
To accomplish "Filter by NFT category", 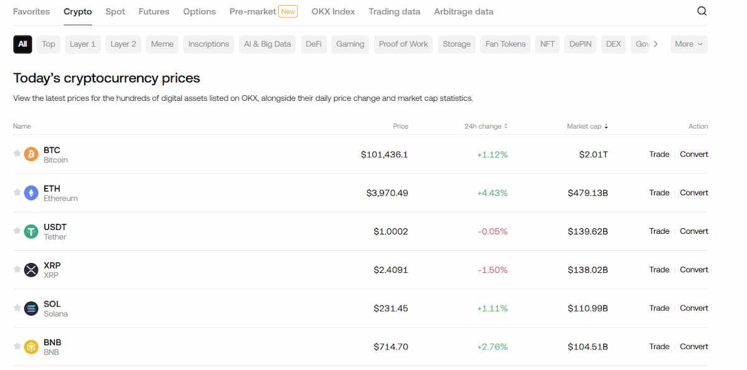I will 547,44.
